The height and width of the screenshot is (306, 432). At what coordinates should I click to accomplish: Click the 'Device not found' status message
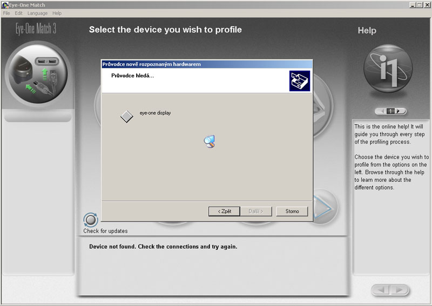pos(163,247)
